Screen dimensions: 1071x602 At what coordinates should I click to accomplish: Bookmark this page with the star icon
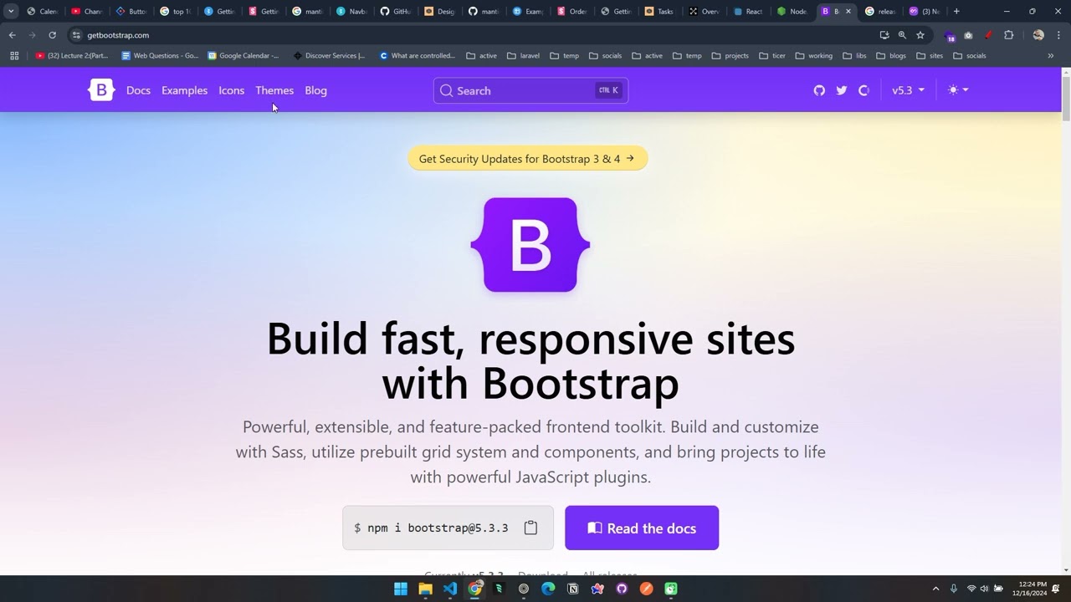pos(920,35)
